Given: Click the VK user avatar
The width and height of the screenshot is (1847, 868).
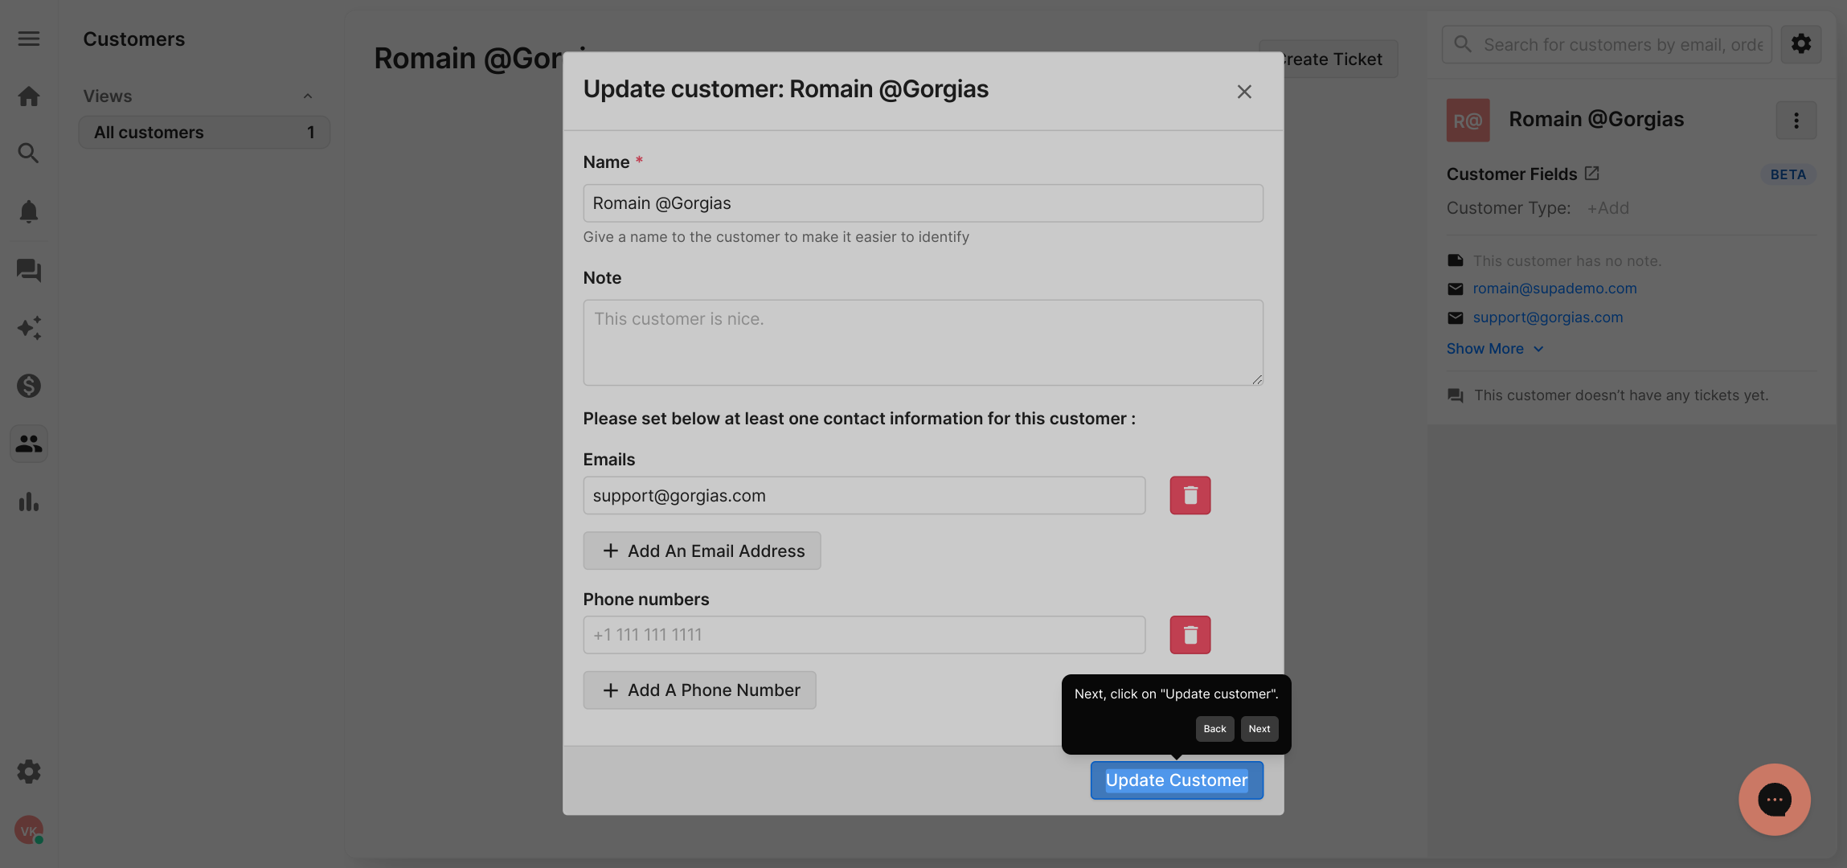Looking at the screenshot, I should [x=29, y=830].
